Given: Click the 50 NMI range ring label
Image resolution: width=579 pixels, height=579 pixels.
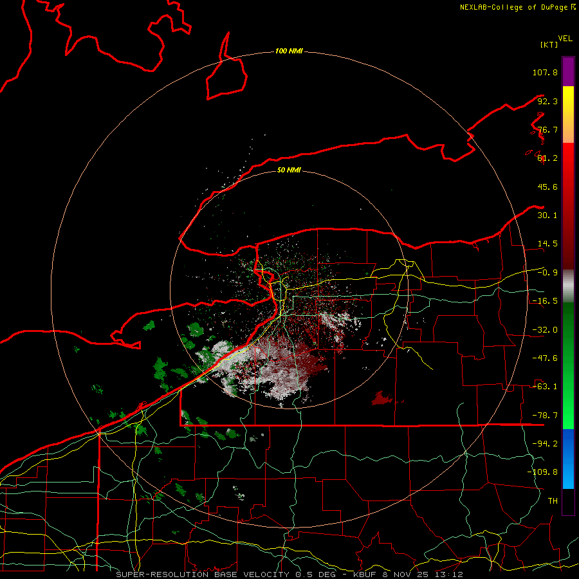Looking at the screenshot, I should click(289, 170).
